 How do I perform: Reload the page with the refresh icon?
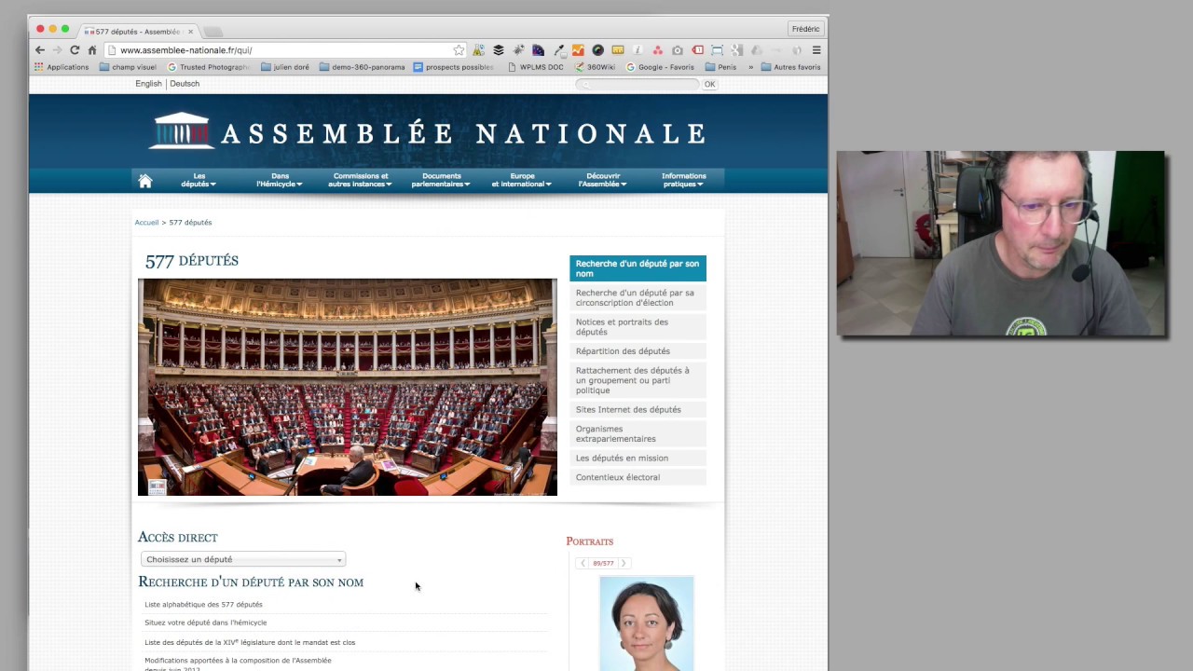(75, 50)
